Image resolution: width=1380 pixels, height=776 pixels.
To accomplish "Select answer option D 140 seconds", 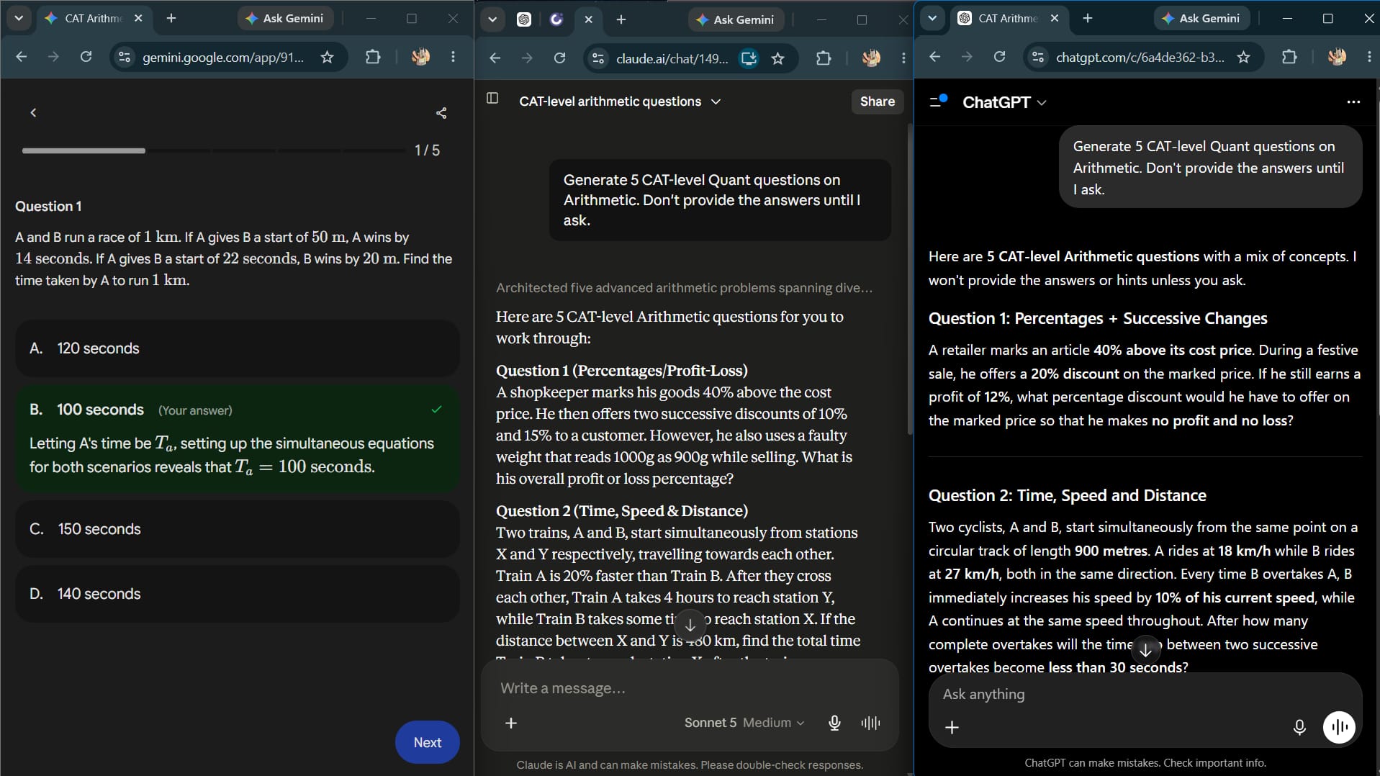I will [x=237, y=594].
